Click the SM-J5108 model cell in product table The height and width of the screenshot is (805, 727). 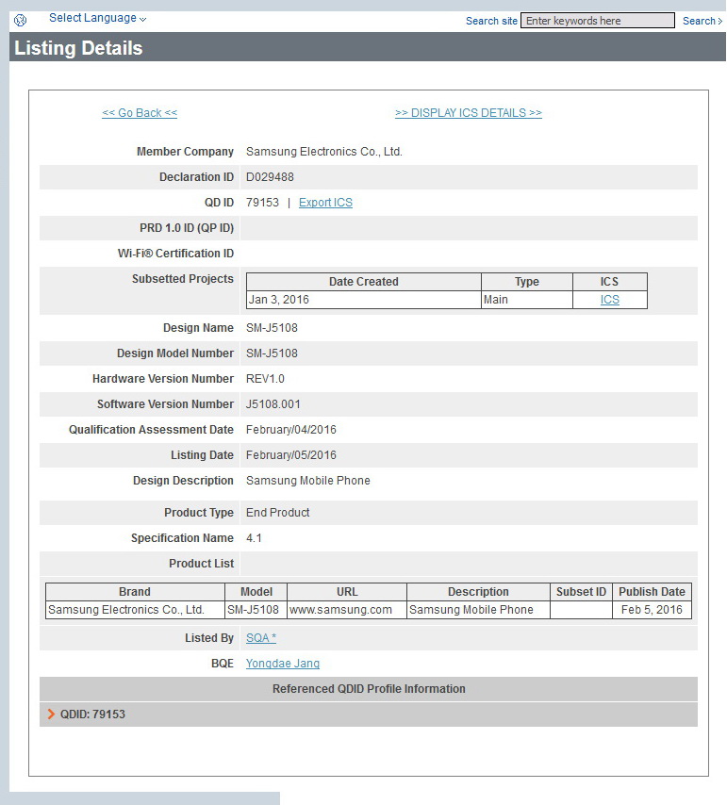click(256, 610)
